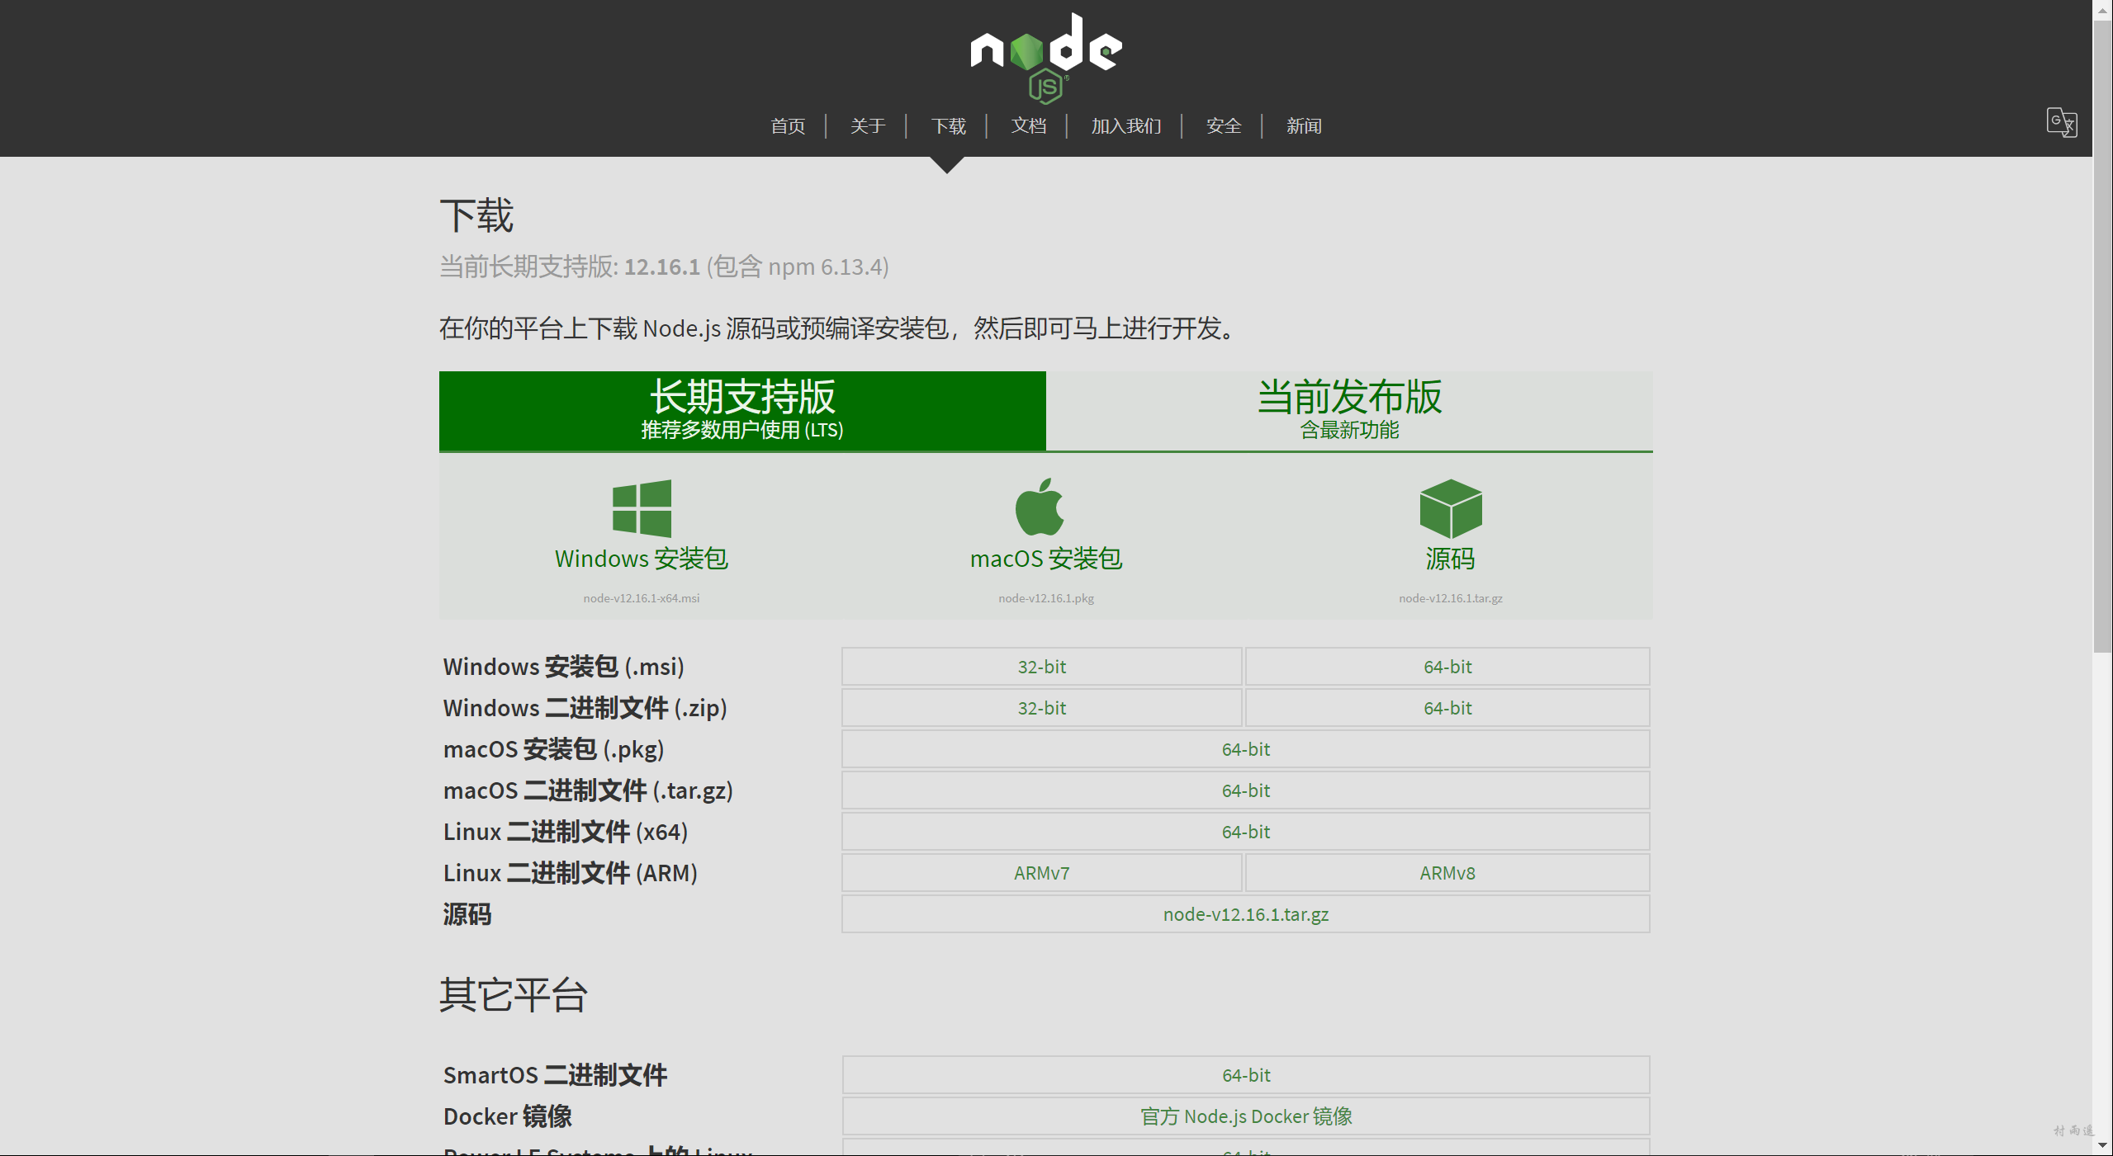Click the Apple macOS installer icon

point(1039,507)
